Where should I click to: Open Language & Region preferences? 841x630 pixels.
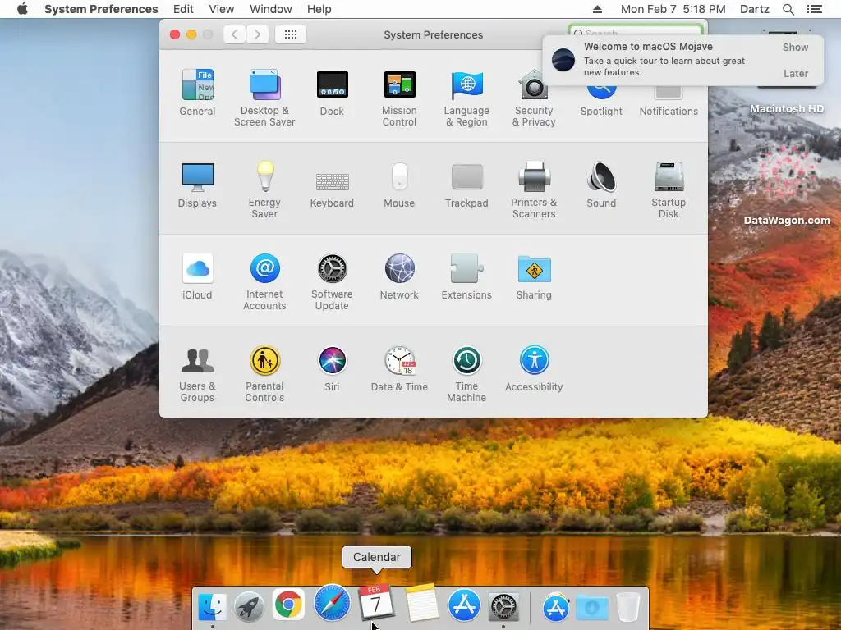click(466, 98)
